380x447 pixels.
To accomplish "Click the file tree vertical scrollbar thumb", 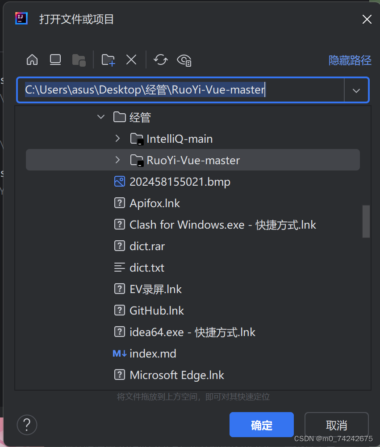I will point(366,221).
